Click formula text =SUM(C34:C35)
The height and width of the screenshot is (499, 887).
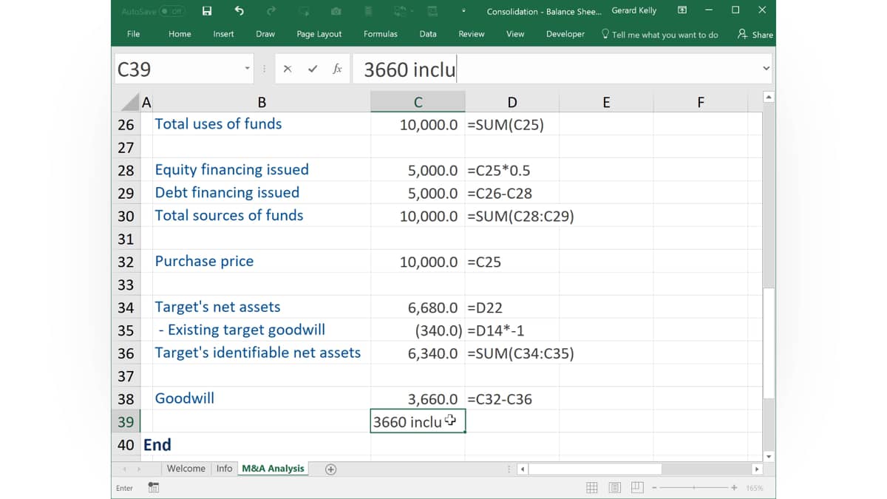tap(520, 353)
